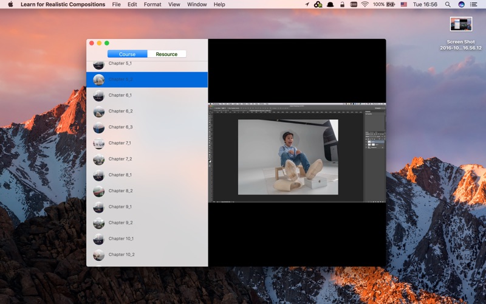Select Chapter 7_2 lesson

tap(147, 159)
